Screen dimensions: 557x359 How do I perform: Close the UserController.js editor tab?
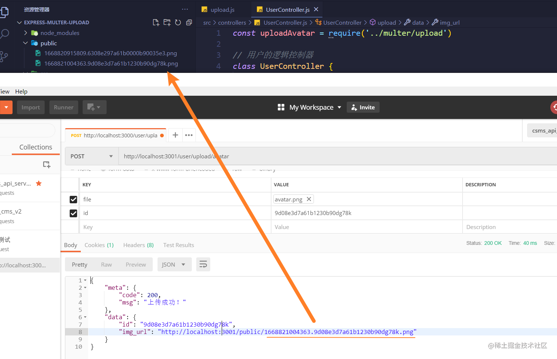click(316, 9)
